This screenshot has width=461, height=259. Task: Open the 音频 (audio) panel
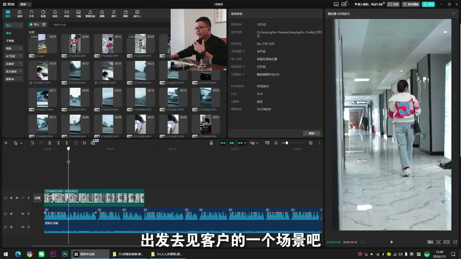19,14
